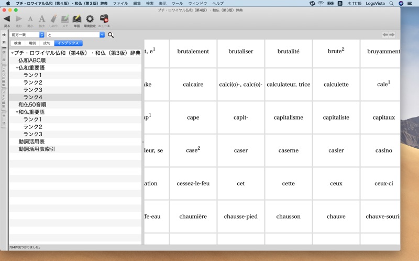Open the entry cell caserne
This screenshot has height=261, width=419.
coord(289,150)
